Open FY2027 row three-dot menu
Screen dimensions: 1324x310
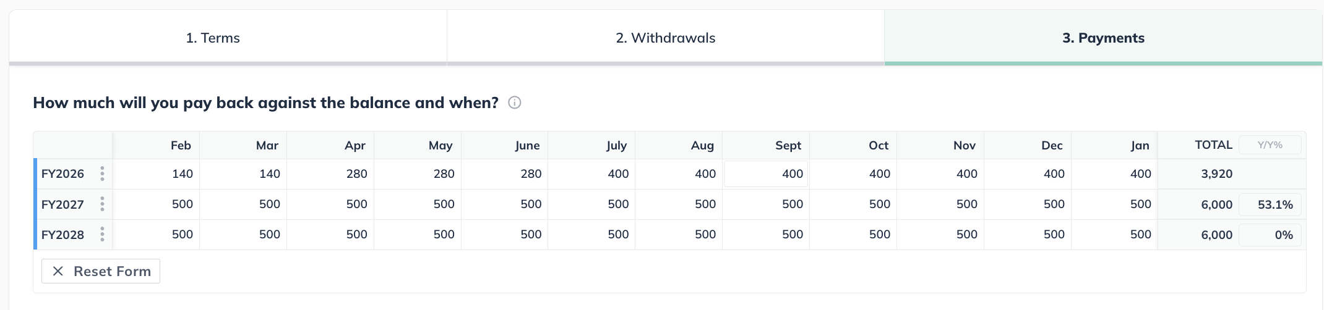(x=102, y=204)
